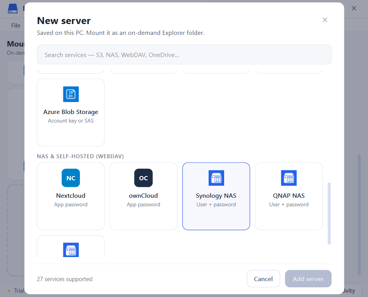This screenshot has height=297, width=368.
Task: Click the Trial status text in background
Action: tap(19, 291)
